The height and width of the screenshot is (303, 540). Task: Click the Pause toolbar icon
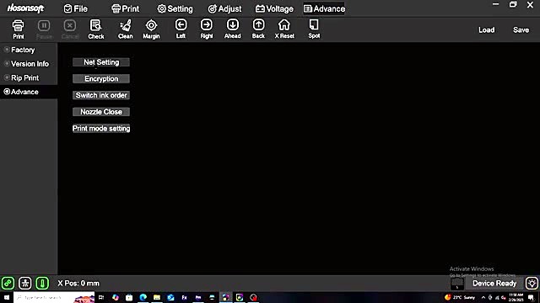pyautogui.click(x=44, y=29)
